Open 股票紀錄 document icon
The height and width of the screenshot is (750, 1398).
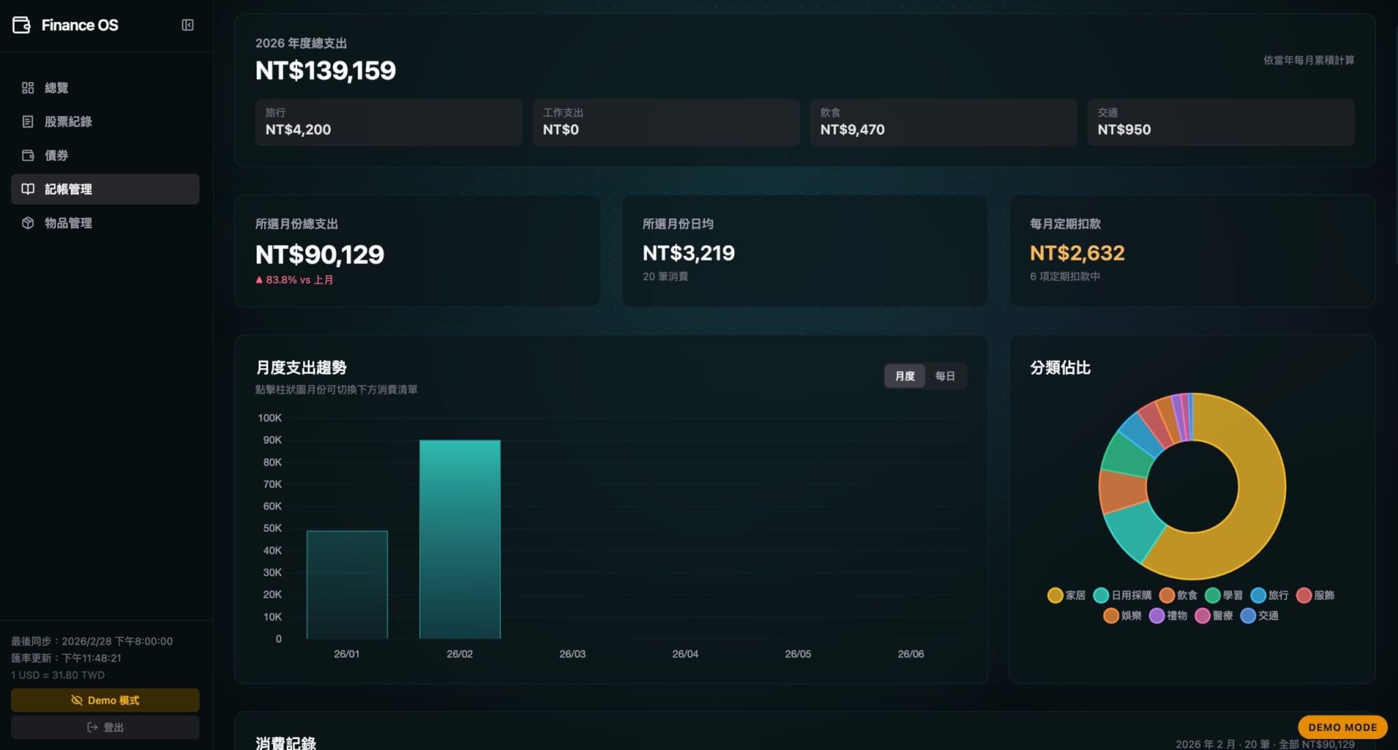[27, 121]
